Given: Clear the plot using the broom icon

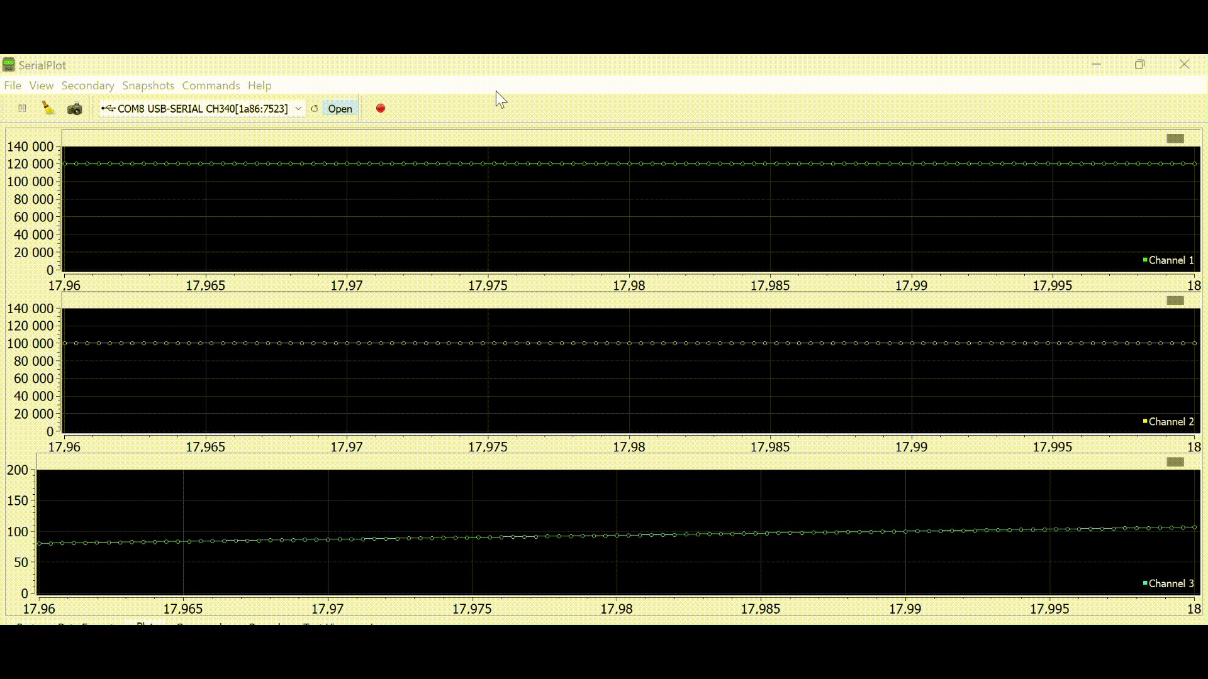Looking at the screenshot, I should 47,108.
